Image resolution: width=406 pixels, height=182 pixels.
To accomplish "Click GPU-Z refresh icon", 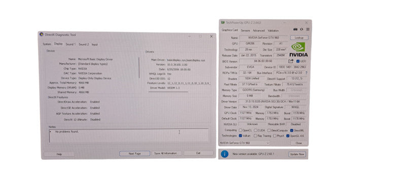I will tap(301, 29).
